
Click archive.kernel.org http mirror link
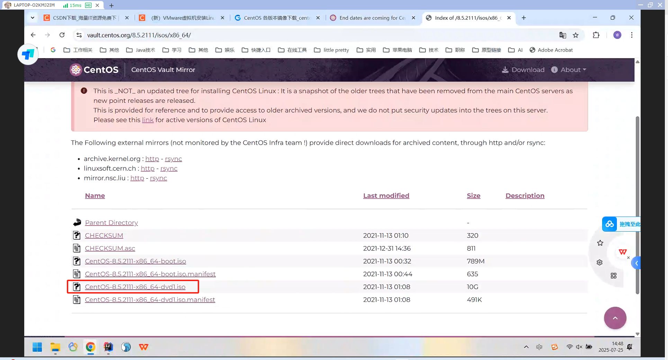[x=152, y=159]
